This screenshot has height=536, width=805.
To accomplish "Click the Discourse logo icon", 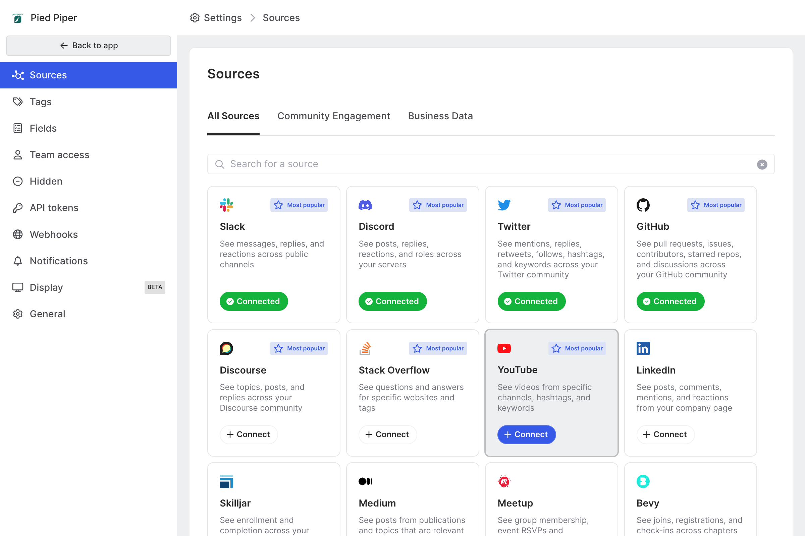I will [x=226, y=348].
